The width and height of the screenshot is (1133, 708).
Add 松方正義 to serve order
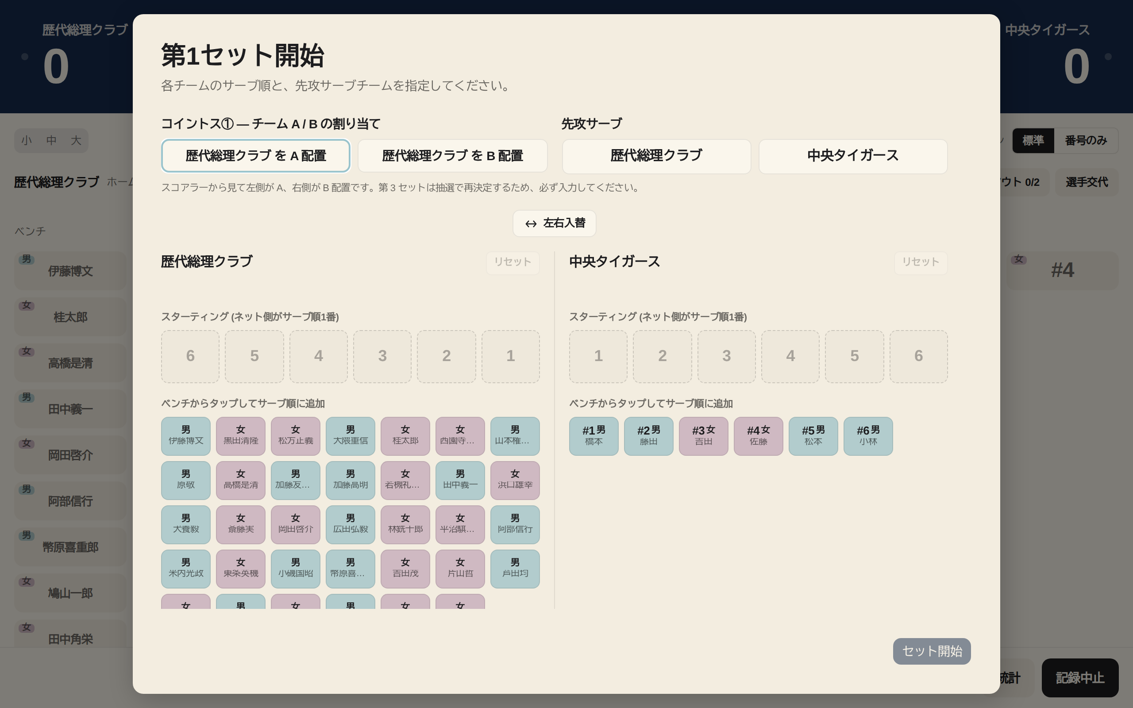click(x=296, y=436)
